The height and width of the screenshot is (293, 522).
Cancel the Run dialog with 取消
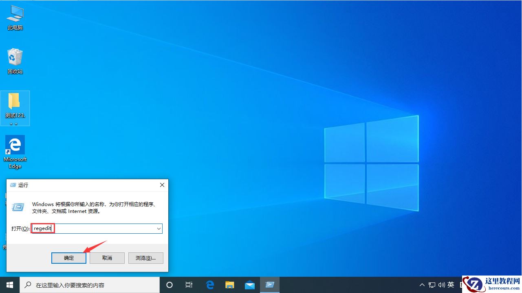[107, 258]
